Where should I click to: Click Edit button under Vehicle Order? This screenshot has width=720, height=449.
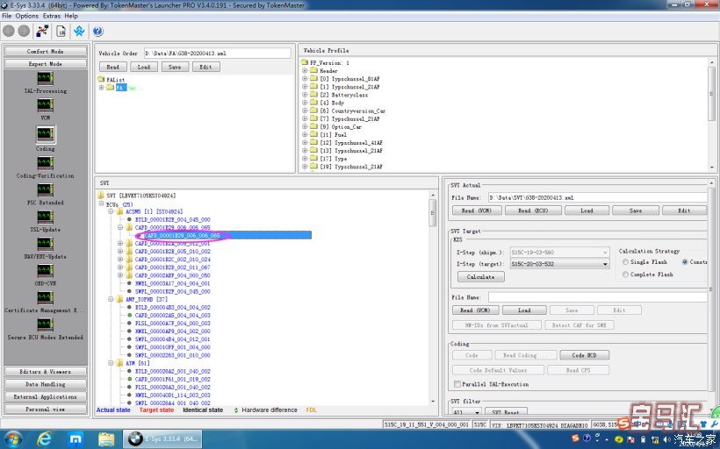[x=205, y=67]
